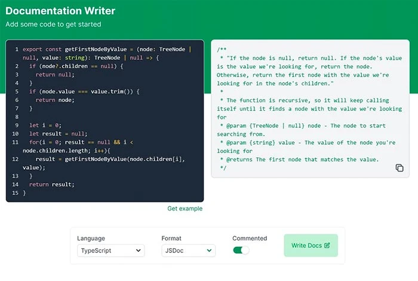
Task: Click line 3 'return null;' in the editor
Action: click(55, 75)
